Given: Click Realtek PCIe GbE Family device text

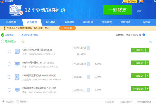Looking at the screenshot, I should tap(44, 67).
